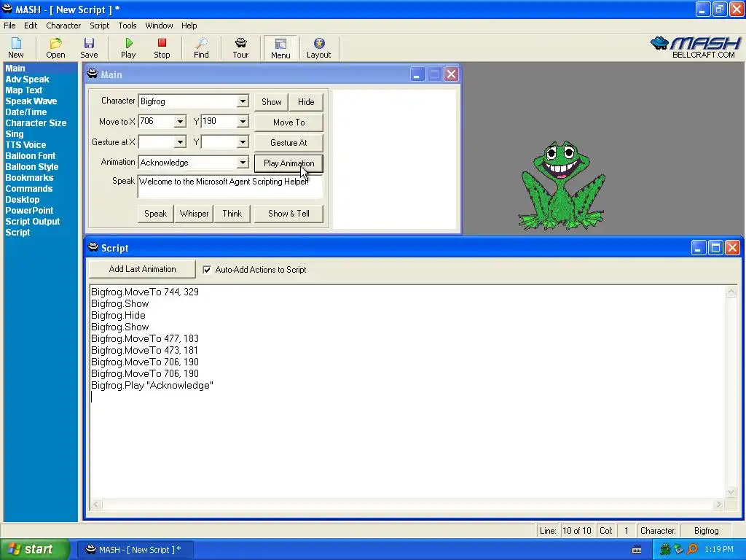Image resolution: width=746 pixels, height=560 pixels.
Task: Click the Think button
Action: click(232, 214)
